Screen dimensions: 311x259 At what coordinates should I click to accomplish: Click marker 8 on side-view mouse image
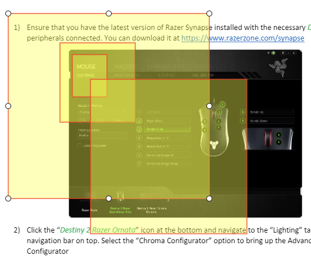[279, 135]
